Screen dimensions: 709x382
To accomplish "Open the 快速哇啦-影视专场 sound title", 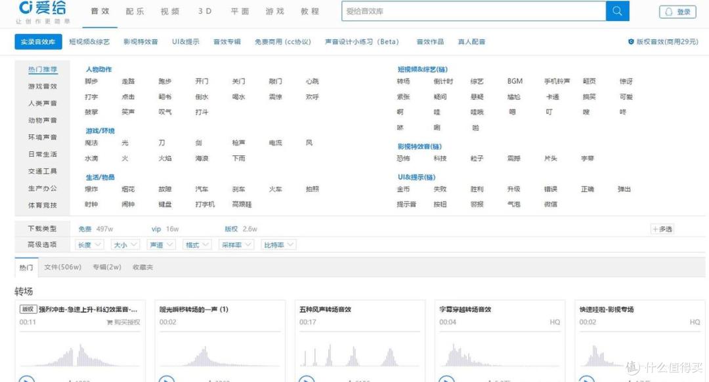I will pyautogui.click(x=607, y=309).
